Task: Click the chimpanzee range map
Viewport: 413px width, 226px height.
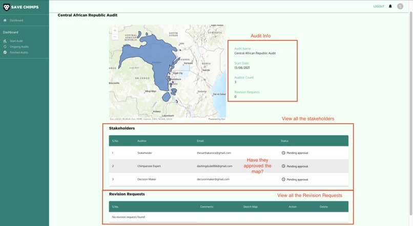Action: (168, 73)
